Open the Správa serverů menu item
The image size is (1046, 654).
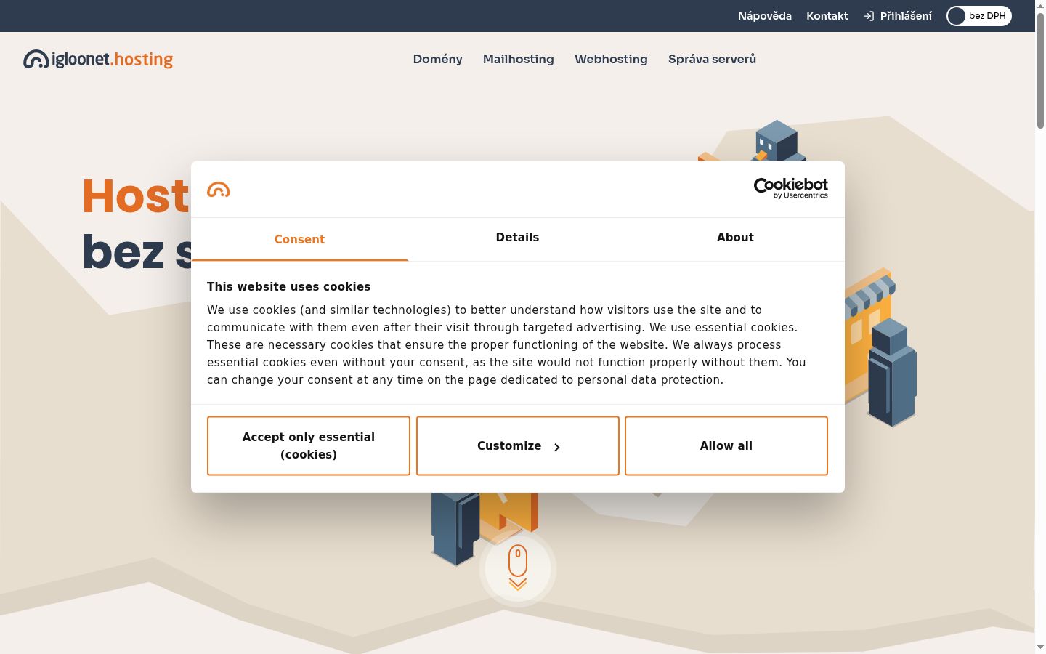(x=712, y=59)
